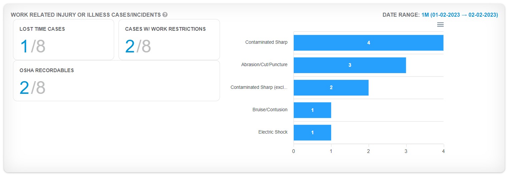Viewport: 508px width, 175px height.
Task: Click the Electric Shock axis label
Action: (x=273, y=132)
